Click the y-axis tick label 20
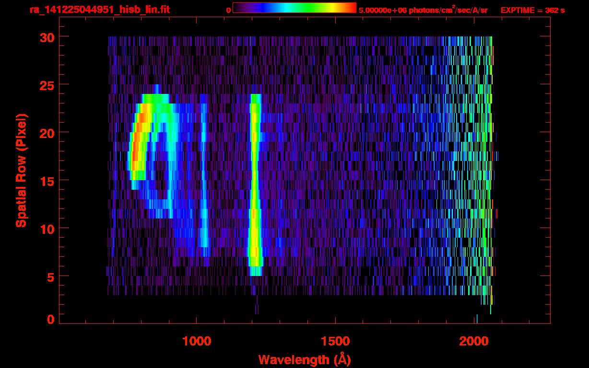Viewport: 589px width, 368px height. pos(46,133)
